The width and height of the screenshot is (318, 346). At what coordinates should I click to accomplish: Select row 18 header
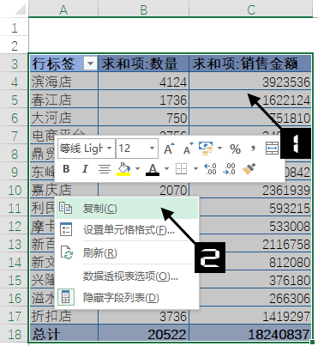(x=15, y=334)
